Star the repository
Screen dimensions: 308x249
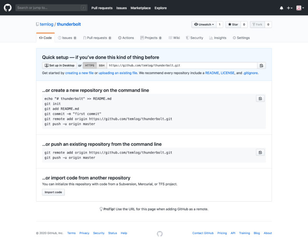233,25
